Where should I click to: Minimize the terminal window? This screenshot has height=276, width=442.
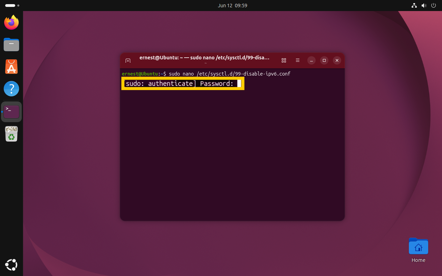click(x=311, y=60)
